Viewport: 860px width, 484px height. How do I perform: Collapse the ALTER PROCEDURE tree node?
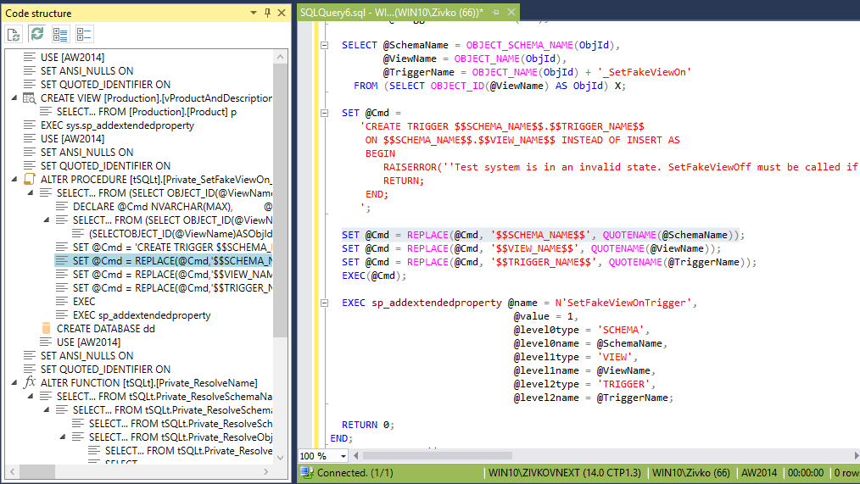coord(14,179)
